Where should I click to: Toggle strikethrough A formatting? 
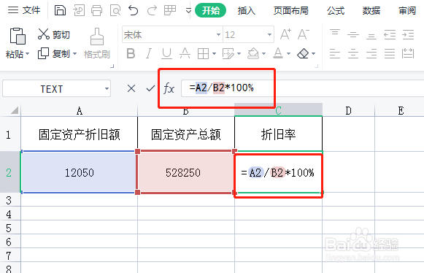pyautogui.click(x=185, y=53)
